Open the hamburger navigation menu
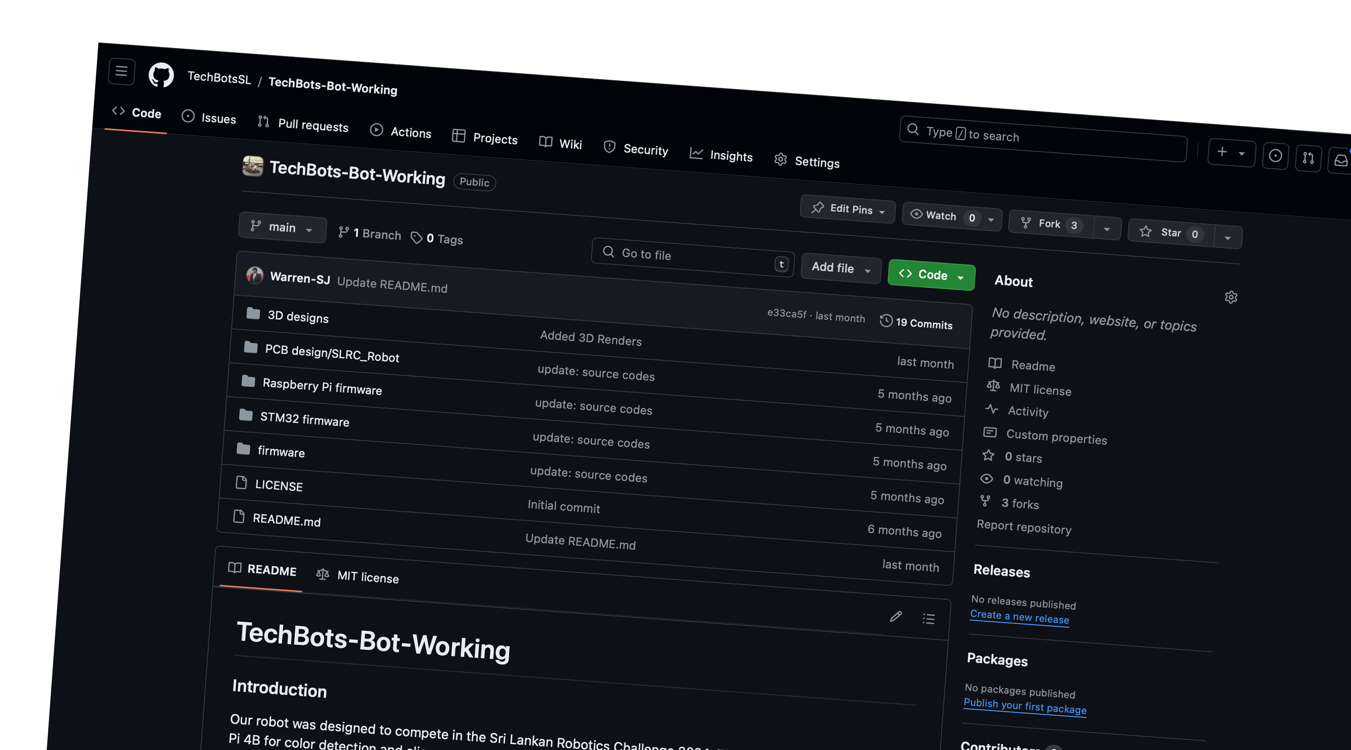1351x750 pixels. pos(121,71)
